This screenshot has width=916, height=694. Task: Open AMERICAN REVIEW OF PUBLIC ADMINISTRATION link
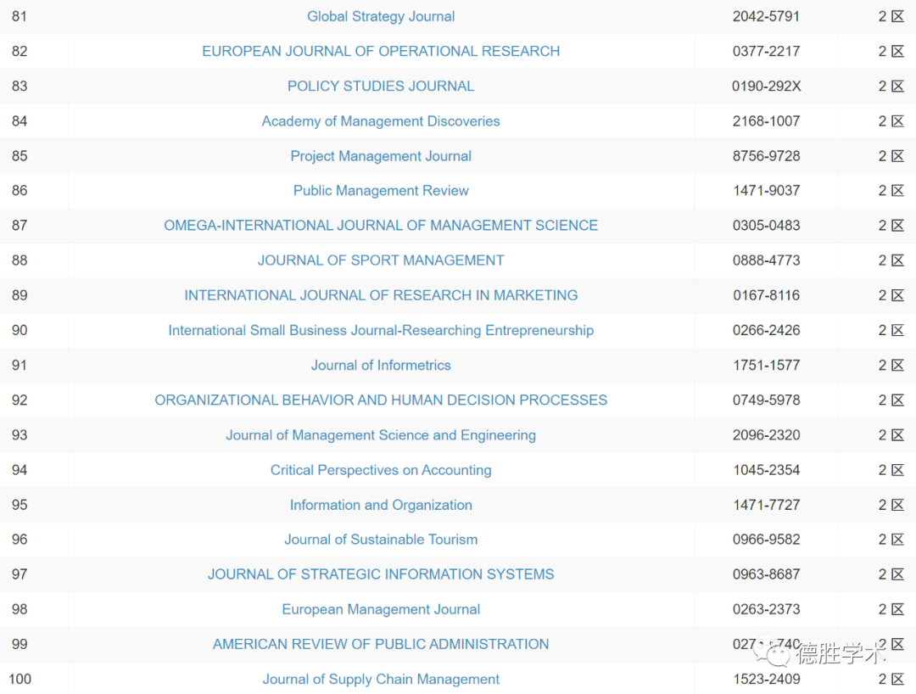tap(381, 644)
